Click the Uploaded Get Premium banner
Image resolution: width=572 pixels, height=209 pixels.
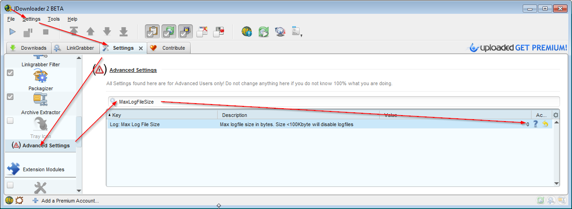(517, 47)
